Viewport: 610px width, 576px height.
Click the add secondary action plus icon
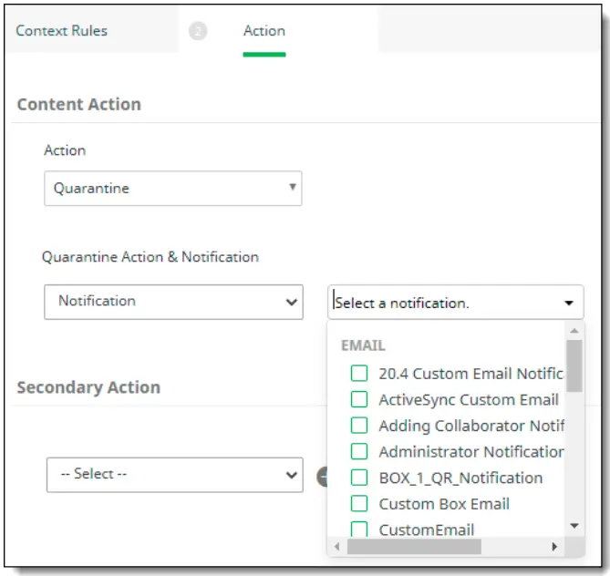[x=323, y=477]
